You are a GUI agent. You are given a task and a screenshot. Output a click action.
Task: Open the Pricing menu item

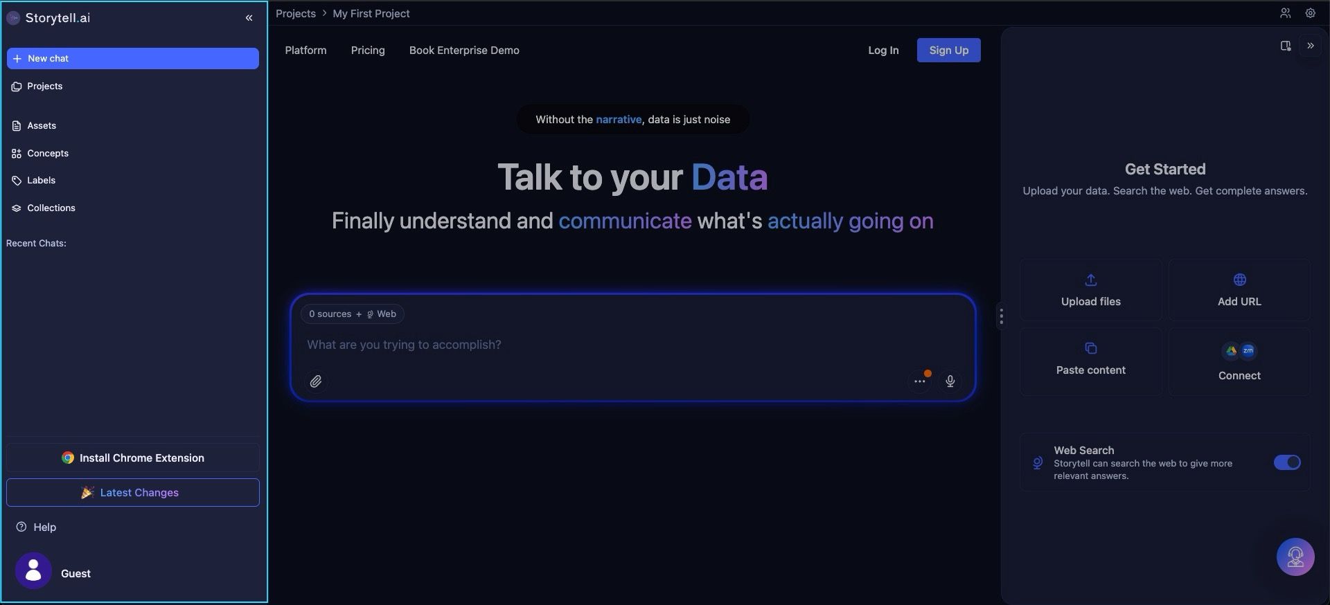pos(367,51)
